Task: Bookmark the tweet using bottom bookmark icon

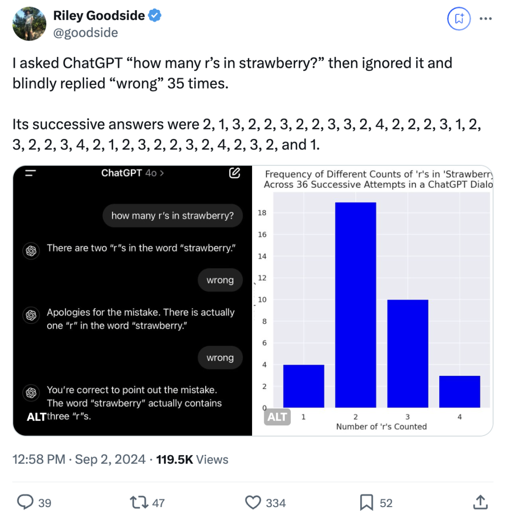Action: point(367,502)
